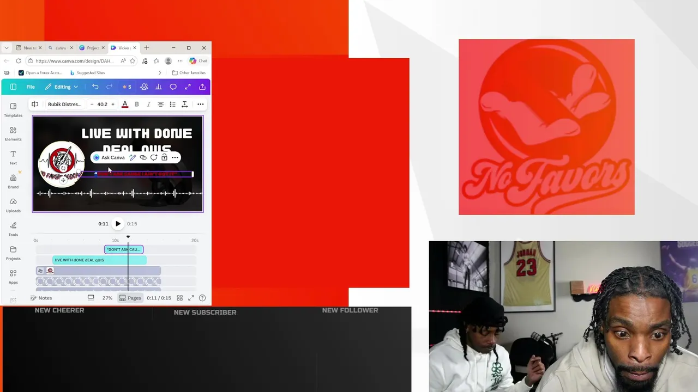Image resolution: width=698 pixels, height=392 pixels.
Task: Expand editor to fullscreen from bottom bar
Action: click(191, 298)
